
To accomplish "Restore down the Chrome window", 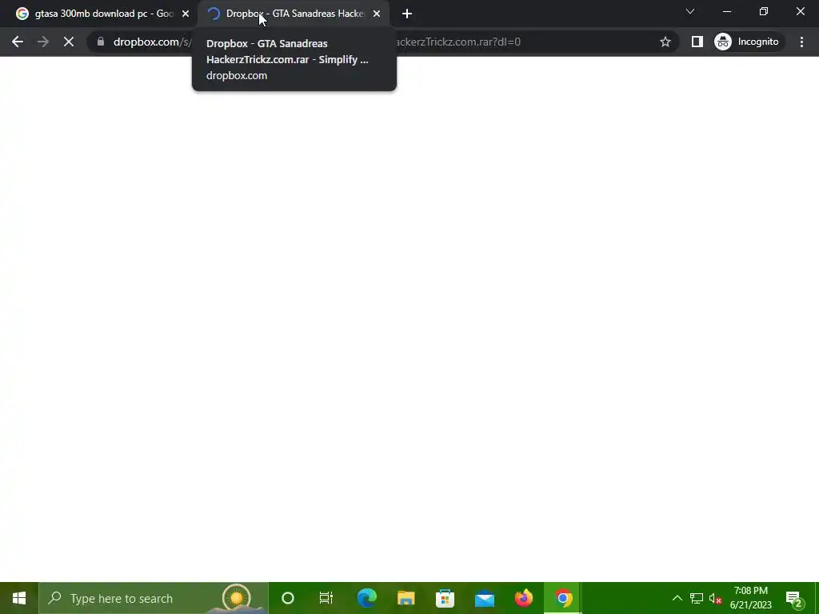I will click(764, 11).
